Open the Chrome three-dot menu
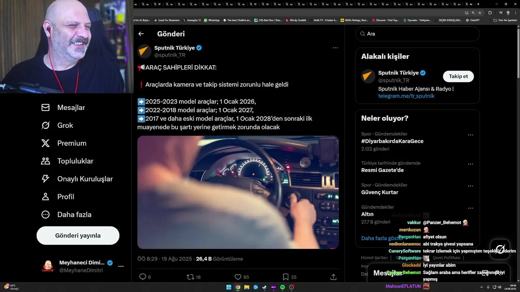The image size is (520, 292). point(515,13)
